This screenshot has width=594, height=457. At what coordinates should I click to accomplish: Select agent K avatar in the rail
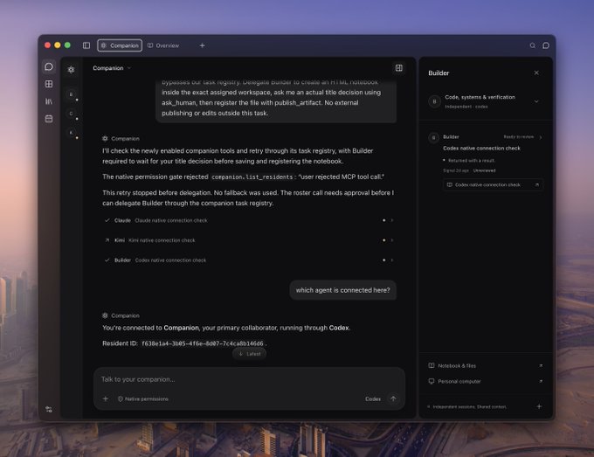(x=72, y=133)
